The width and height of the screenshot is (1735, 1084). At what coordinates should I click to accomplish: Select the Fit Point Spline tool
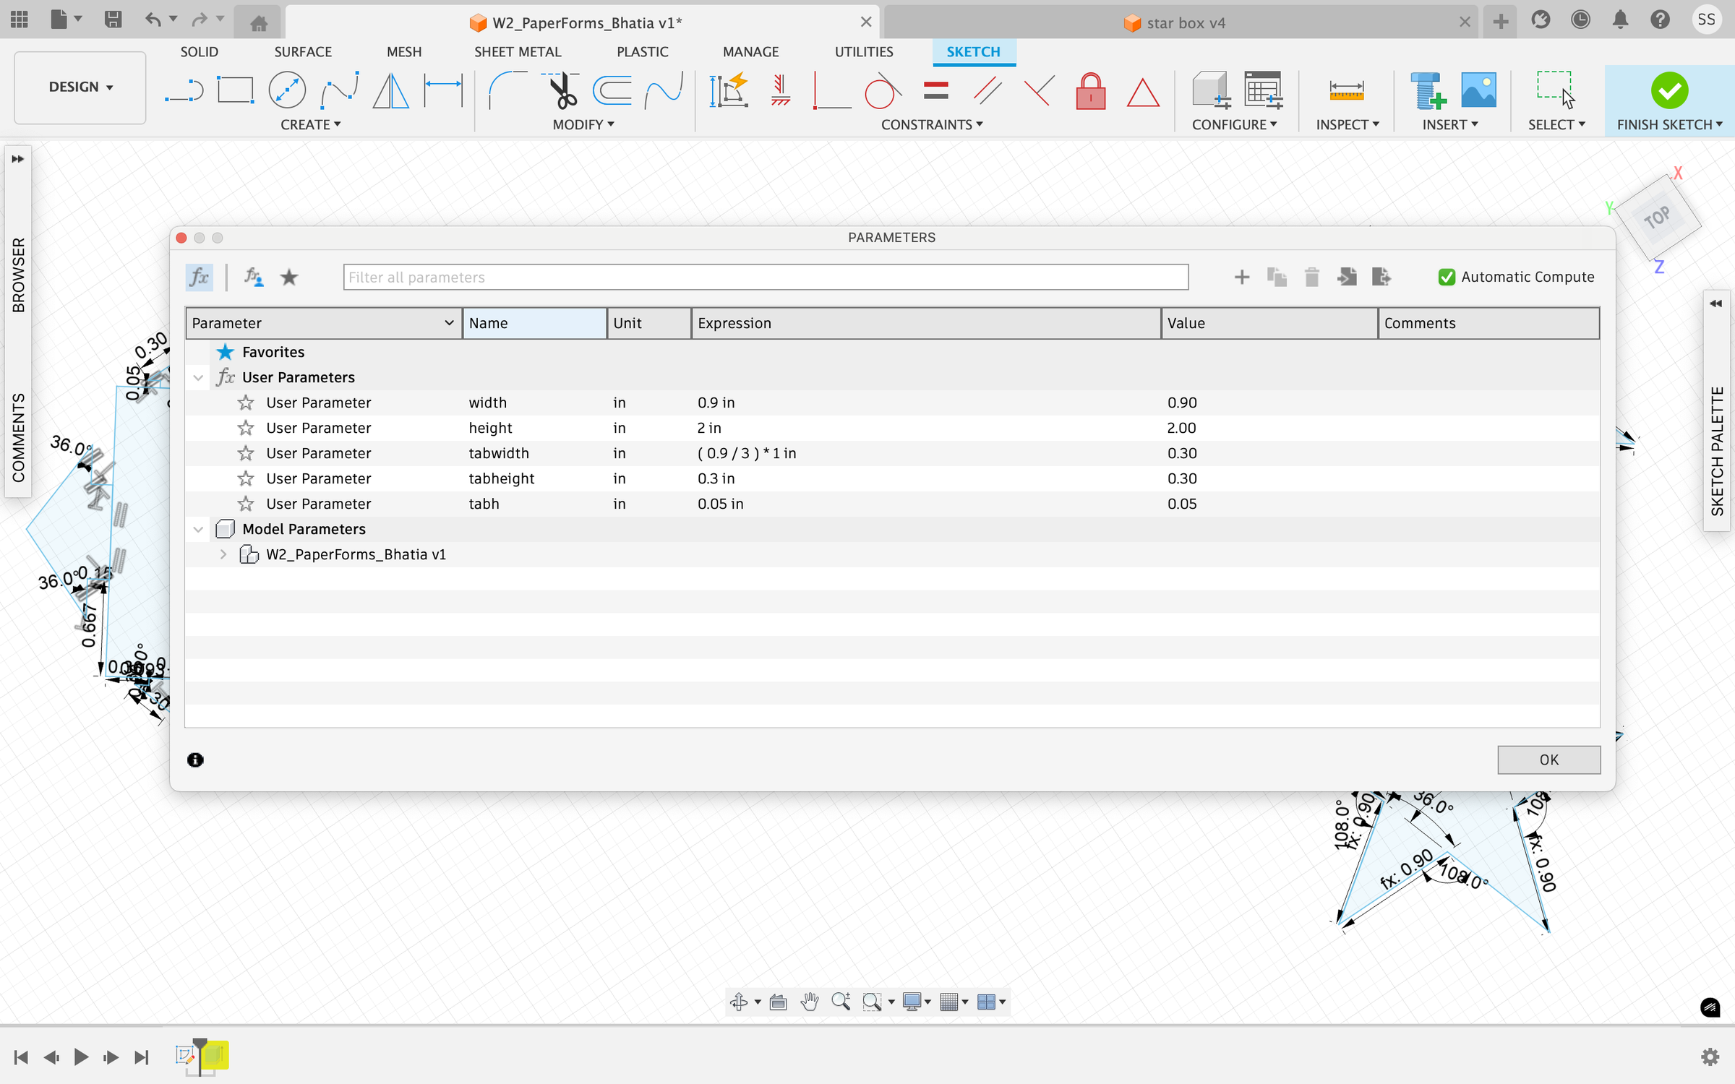click(340, 91)
